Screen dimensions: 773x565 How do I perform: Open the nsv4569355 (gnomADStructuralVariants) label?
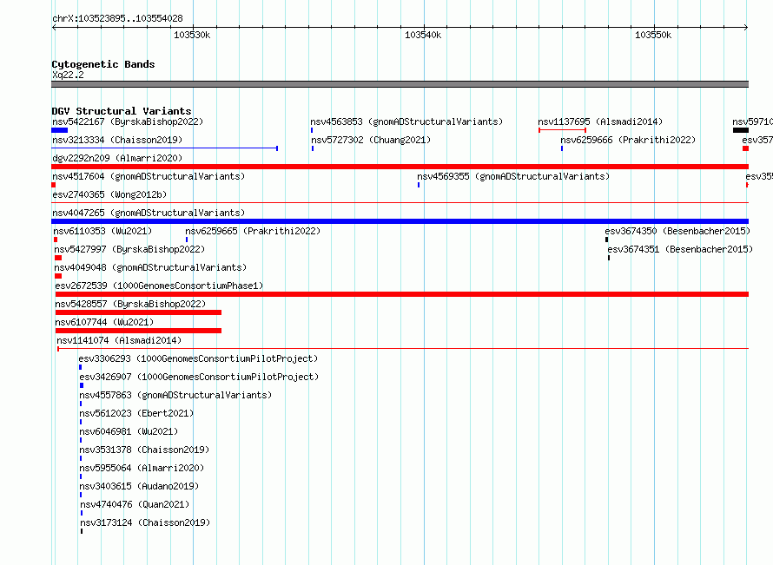(x=513, y=176)
